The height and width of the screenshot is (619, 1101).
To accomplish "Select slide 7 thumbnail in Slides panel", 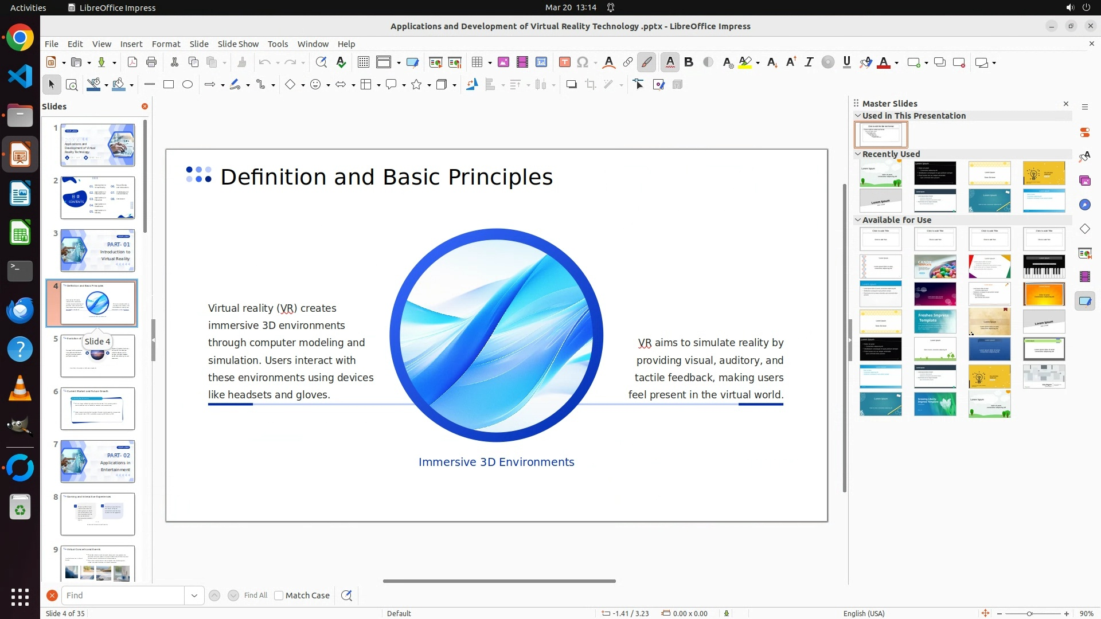I will [x=97, y=461].
